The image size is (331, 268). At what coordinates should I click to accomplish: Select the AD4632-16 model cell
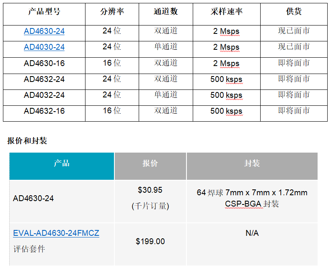(44, 111)
